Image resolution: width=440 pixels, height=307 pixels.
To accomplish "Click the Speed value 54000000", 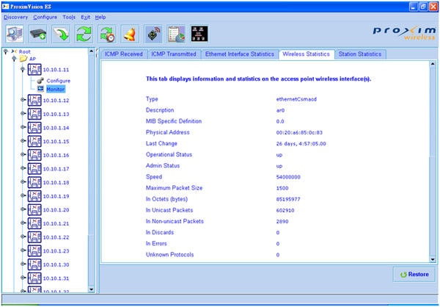I will point(288,177).
